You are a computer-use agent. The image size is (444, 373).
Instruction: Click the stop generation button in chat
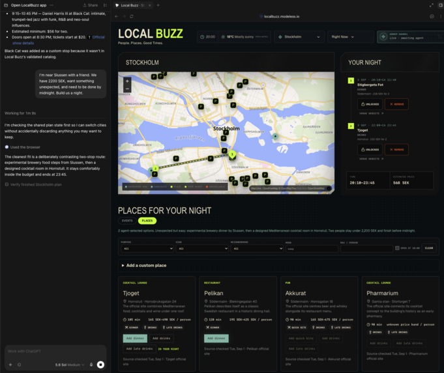(x=100, y=365)
